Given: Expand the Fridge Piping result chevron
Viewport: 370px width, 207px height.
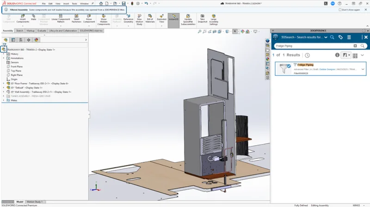Looking at the screenshot, I should (363, 69).
